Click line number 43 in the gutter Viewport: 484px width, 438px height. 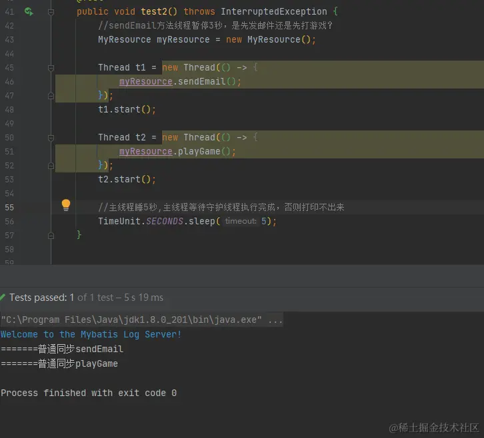(9, 40)
